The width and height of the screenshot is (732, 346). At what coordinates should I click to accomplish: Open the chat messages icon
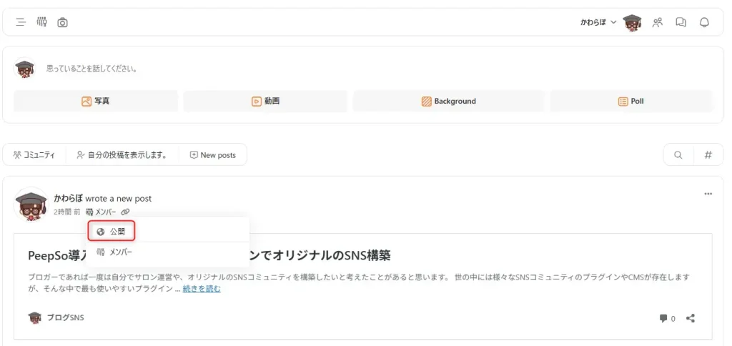(x=681, y=22)
